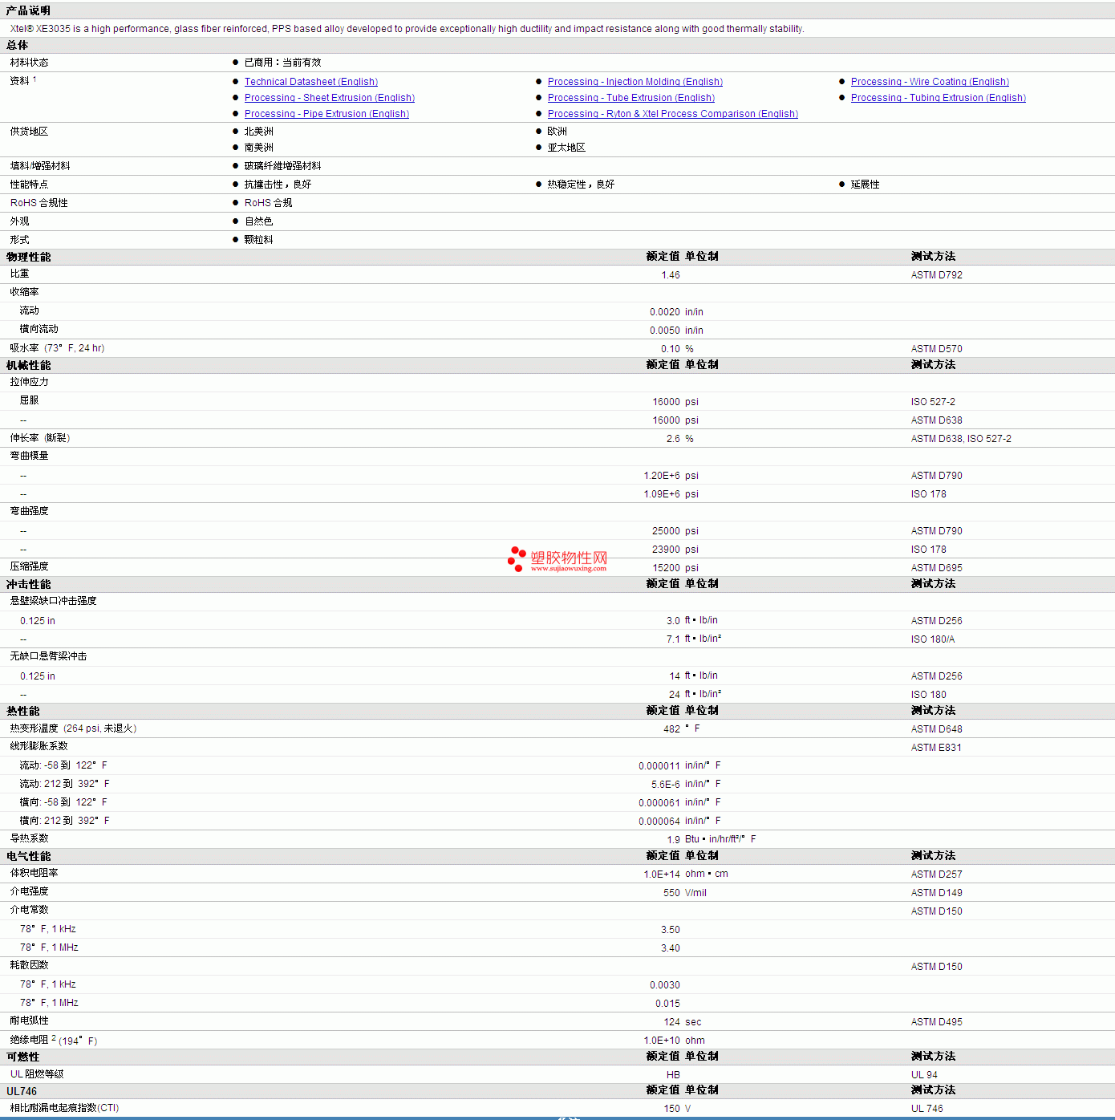Click the 北美洲 availability entry
This screenshot has width=1115, height=1120.
tap(259, 132)
